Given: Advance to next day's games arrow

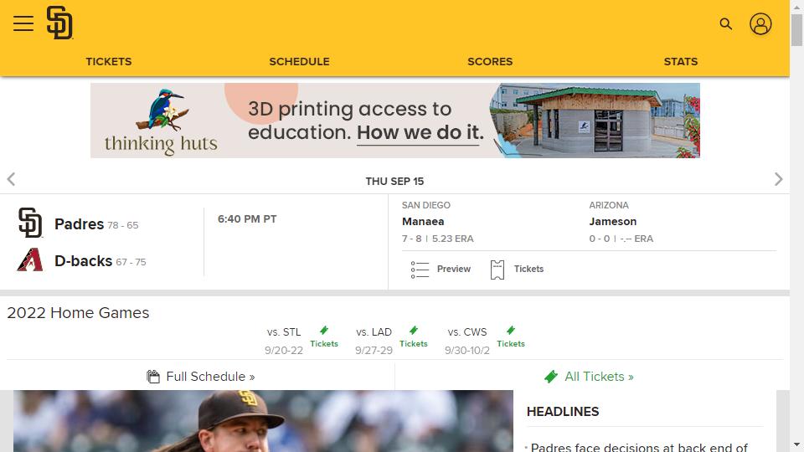Looking at the screenshot, I should tap(778, 179).
